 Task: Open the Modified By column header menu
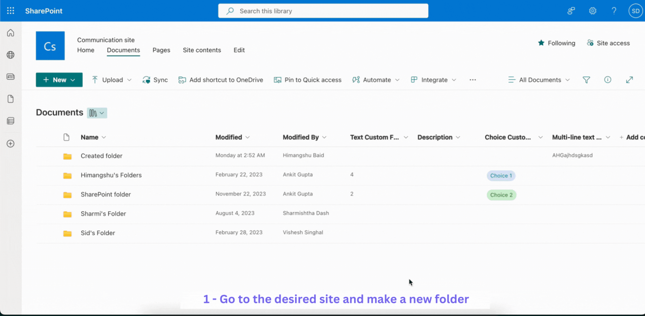[x=304, y=137]
